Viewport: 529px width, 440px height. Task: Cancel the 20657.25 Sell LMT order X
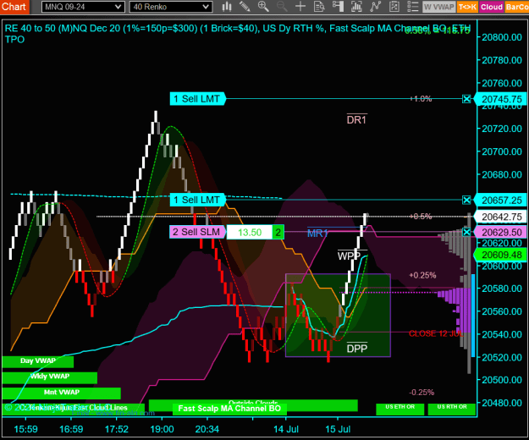click(466, 201)
